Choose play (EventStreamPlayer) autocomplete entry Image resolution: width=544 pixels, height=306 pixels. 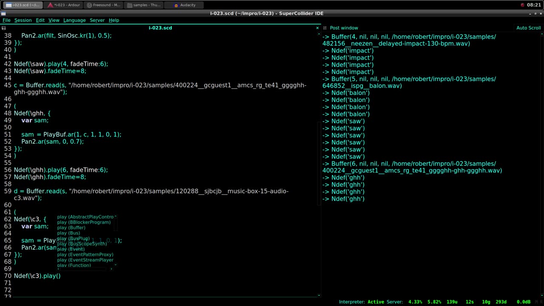point(85,260)
